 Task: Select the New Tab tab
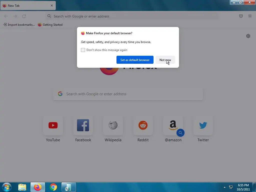click(x=28, y=5)
